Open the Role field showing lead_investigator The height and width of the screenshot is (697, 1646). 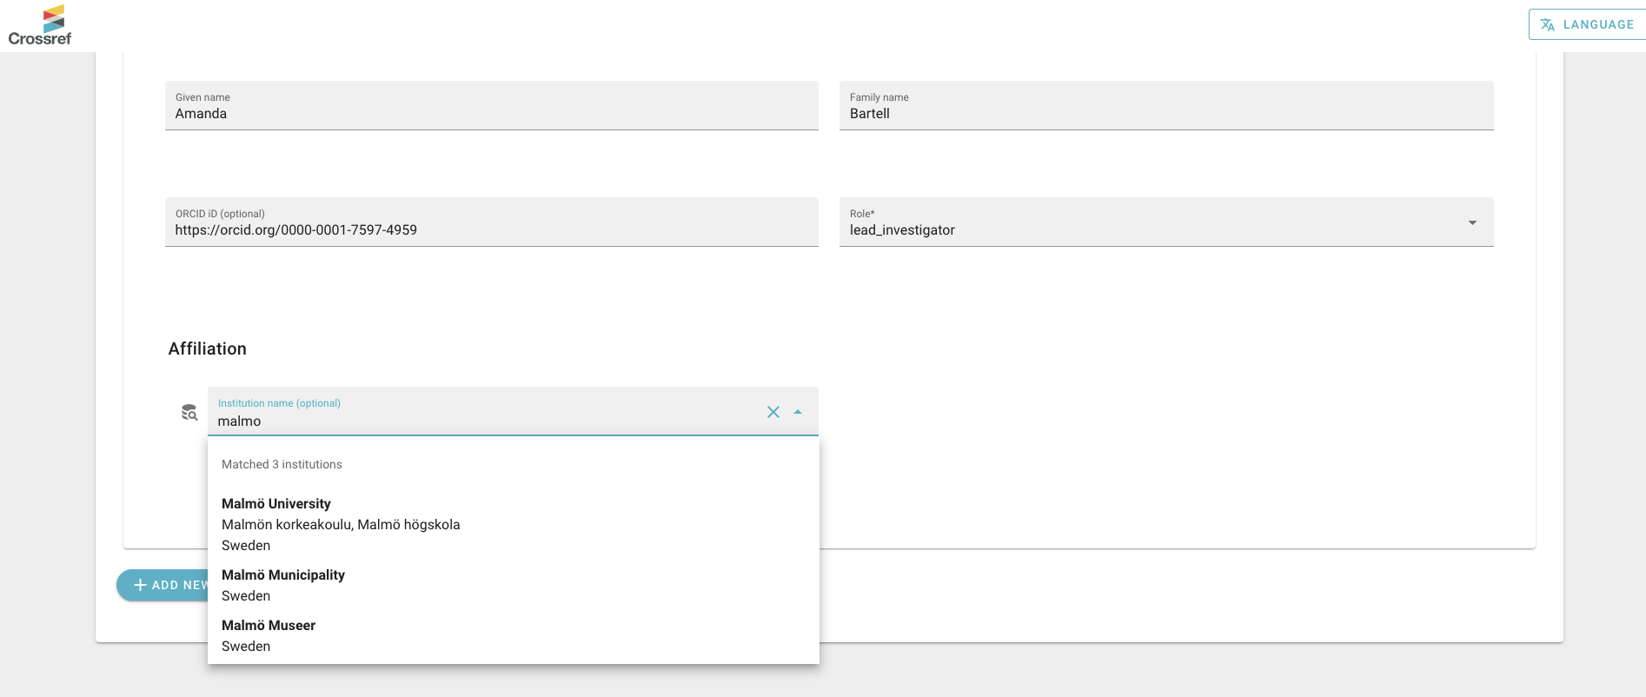pyautogui.click(x=1147, y=229)
